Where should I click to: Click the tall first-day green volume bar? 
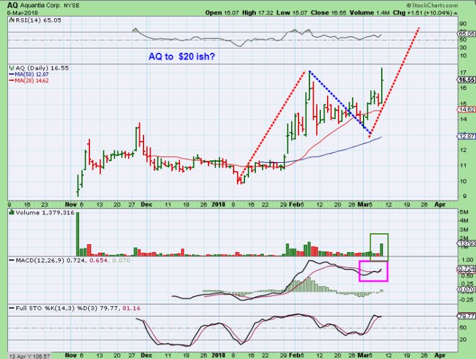(77, 234)
